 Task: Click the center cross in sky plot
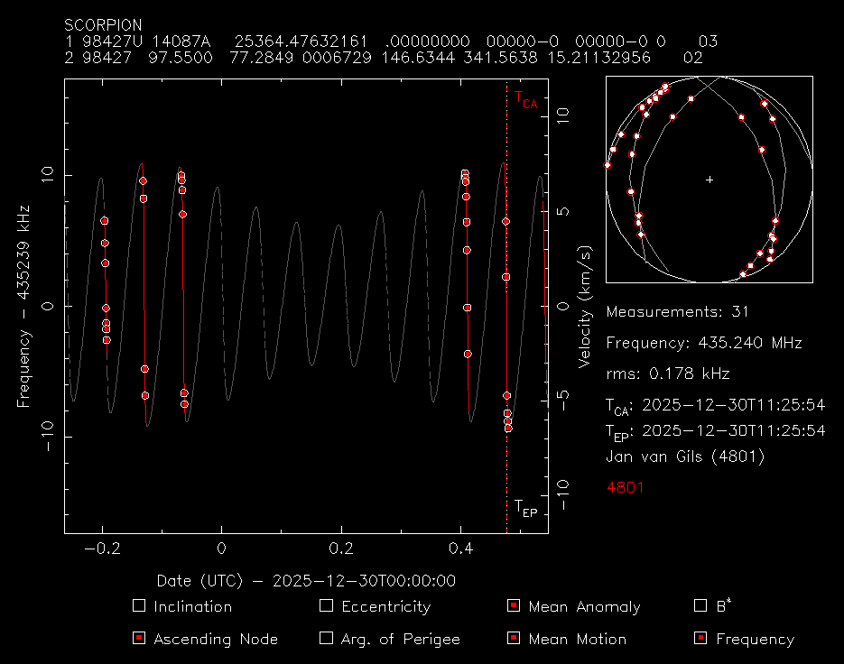[710, 180]
